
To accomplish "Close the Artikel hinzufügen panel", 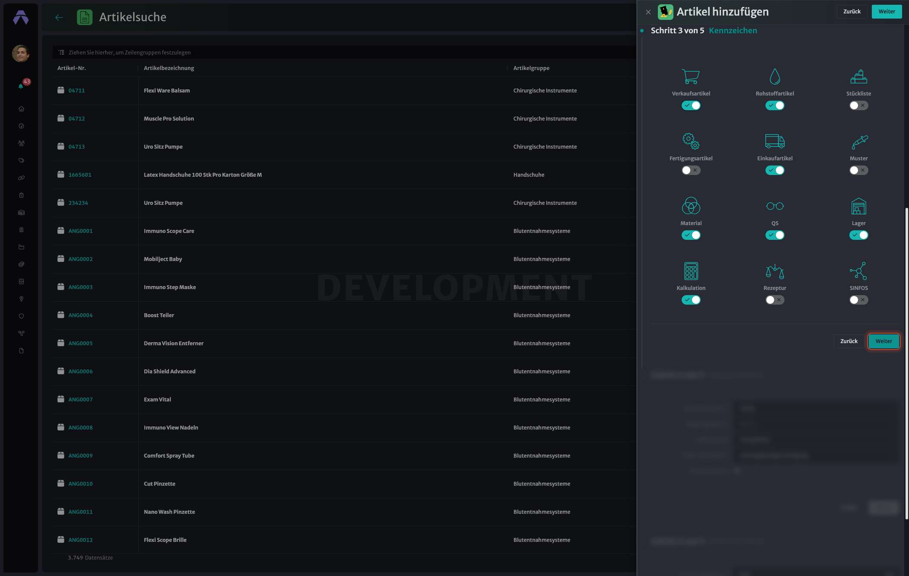I will [648, 12].
